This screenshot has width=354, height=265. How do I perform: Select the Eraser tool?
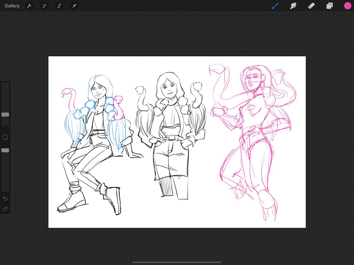[312, 6]
